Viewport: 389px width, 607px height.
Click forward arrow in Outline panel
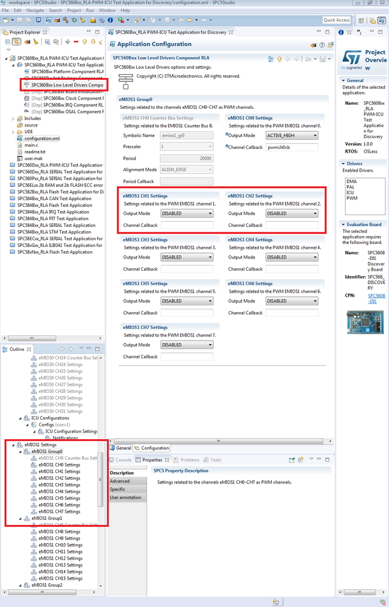71,349
